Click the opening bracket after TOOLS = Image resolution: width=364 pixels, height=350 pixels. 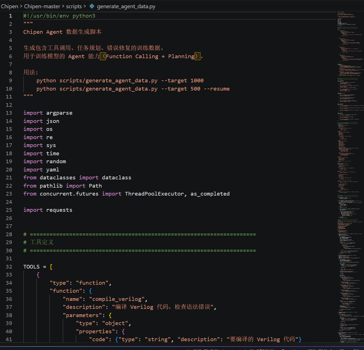point(51,267)
